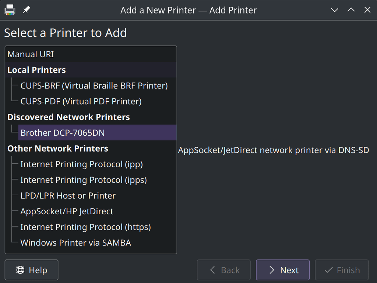Click the gear icon on the Help button
This screenshot has height=283, width=377.
click(x=21, y=270)
